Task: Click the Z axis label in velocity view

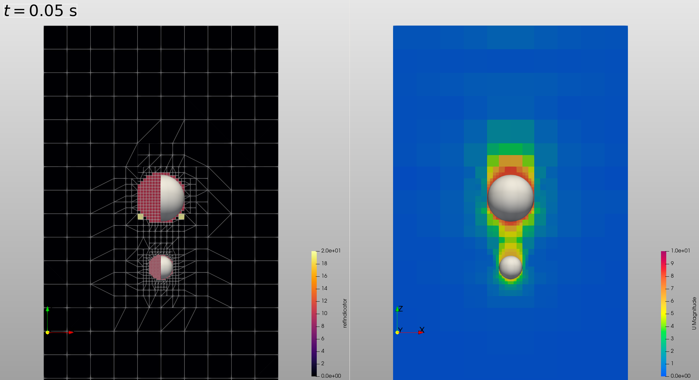Action: click(401, 309)
